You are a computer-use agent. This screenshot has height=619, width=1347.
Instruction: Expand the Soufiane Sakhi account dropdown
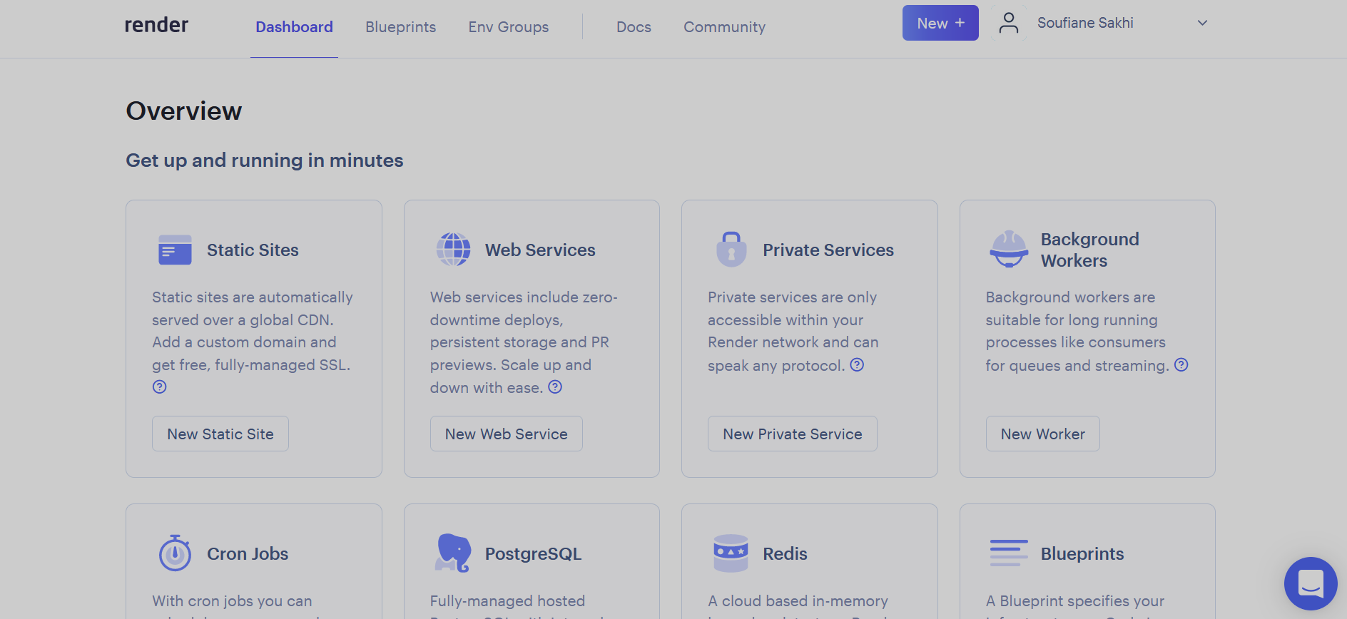coord(1202,23)
